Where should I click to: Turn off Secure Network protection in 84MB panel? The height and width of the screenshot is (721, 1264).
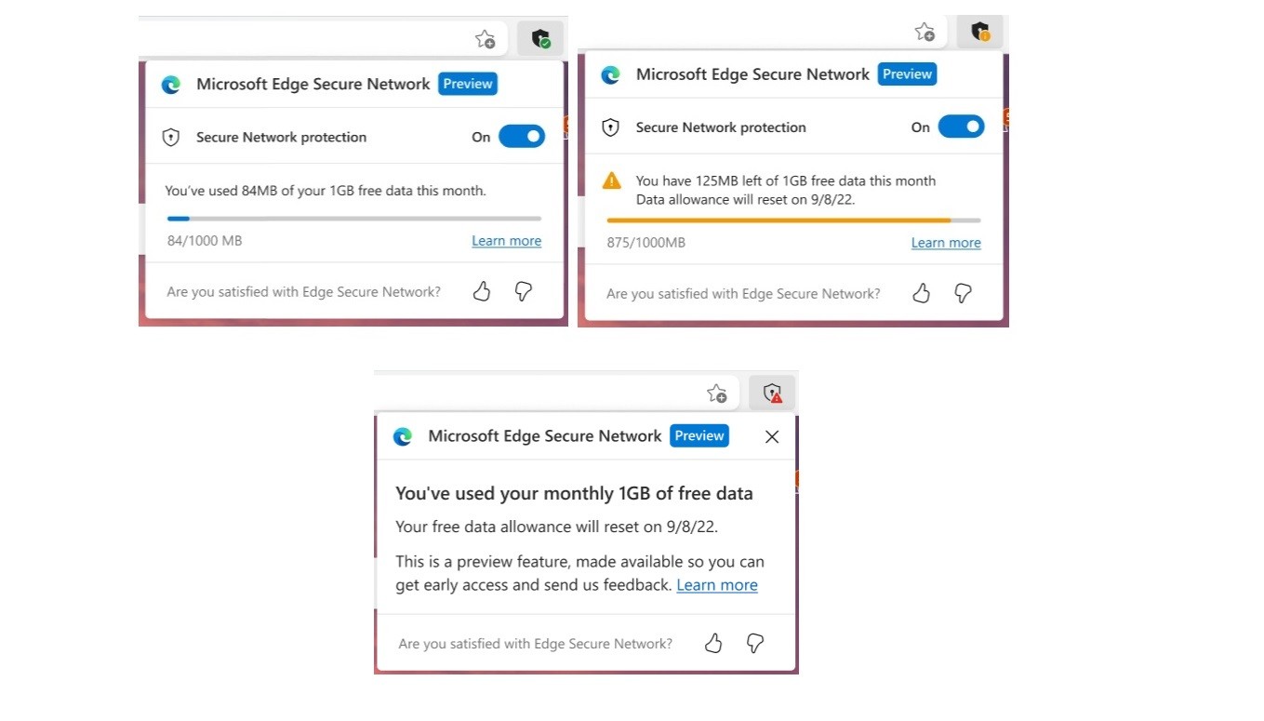click(522, 137)
